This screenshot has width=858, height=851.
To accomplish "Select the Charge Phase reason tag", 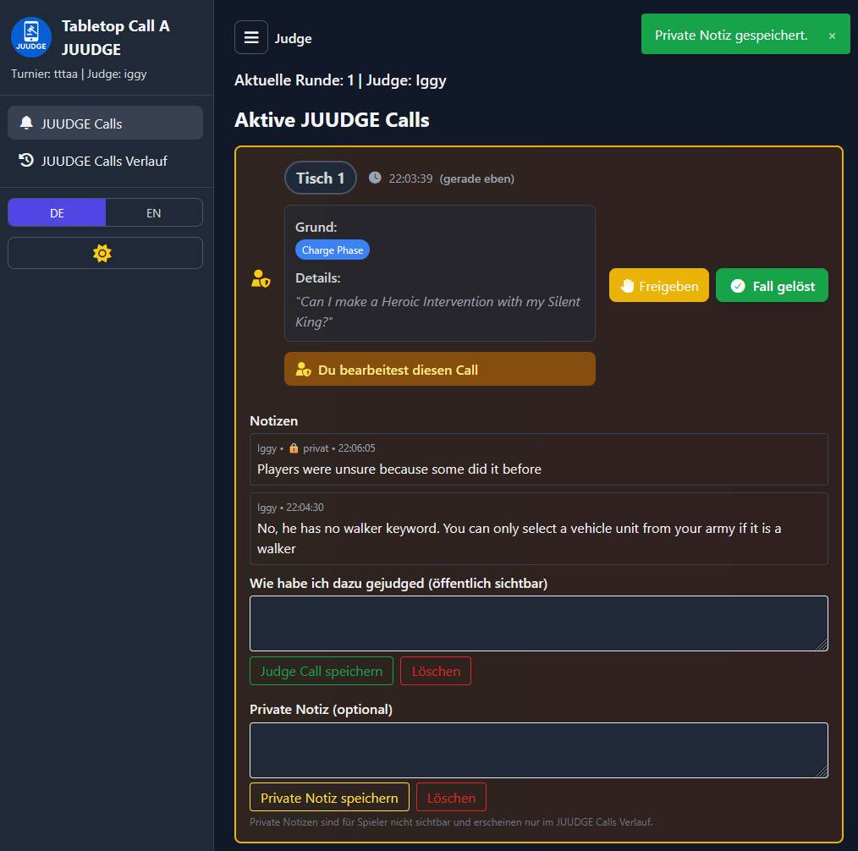I will [x=333, y=250].
